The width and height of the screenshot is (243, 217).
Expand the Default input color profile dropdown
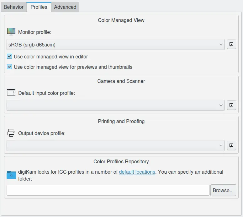[x=115, y=106]
